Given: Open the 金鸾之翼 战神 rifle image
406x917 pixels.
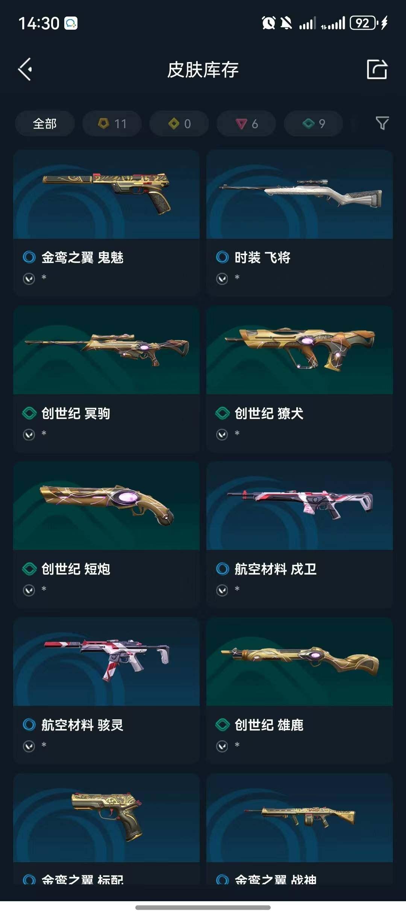Looking at the screenshot, I should point(300,817).
